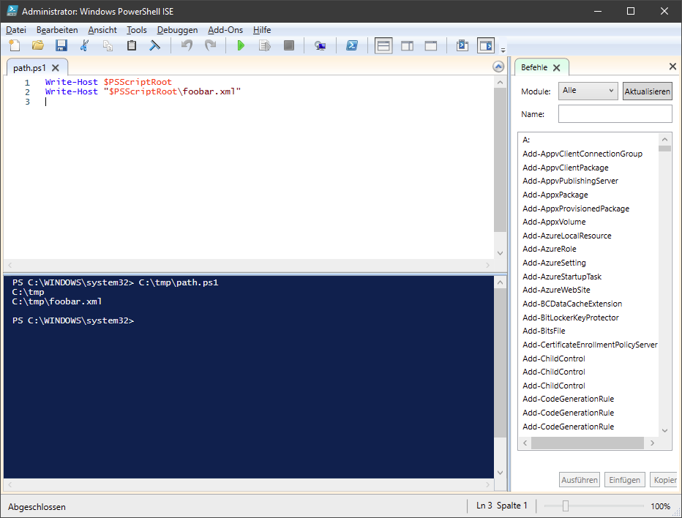Create a new script file
Screen dimensions: 682x518
15,45
